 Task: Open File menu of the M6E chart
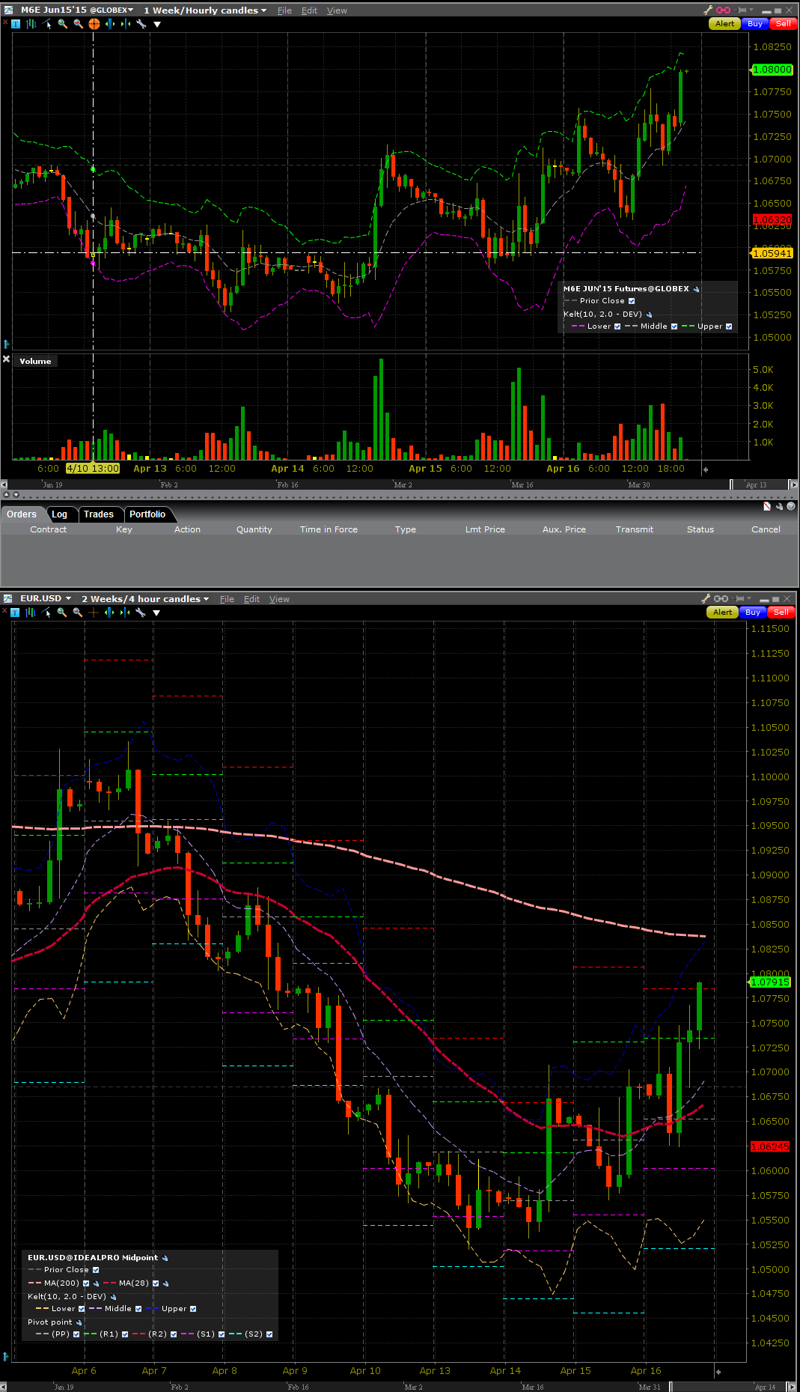pos(284,10)
